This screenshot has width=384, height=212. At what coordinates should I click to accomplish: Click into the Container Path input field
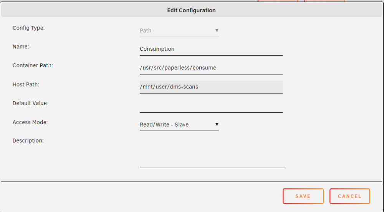[211, 68]
